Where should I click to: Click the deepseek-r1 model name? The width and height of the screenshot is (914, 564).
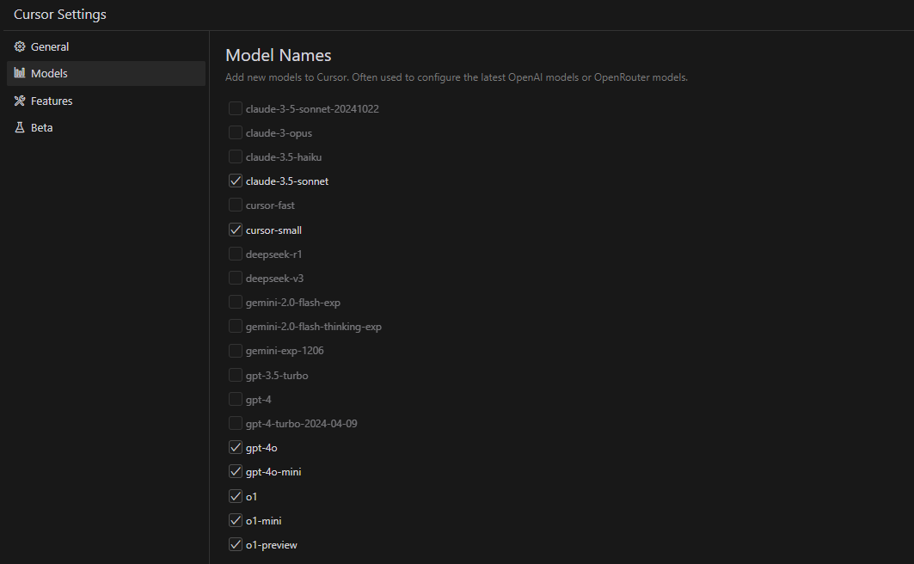point(274,254)
